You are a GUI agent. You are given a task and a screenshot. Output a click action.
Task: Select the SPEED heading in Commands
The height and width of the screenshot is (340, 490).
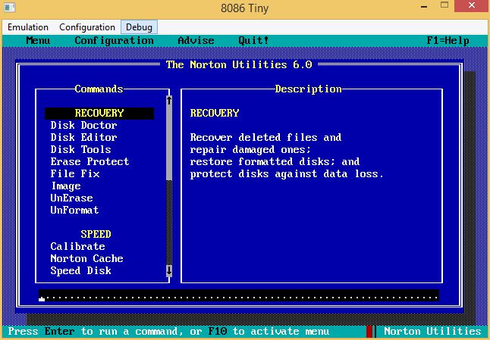pos(96,234)
